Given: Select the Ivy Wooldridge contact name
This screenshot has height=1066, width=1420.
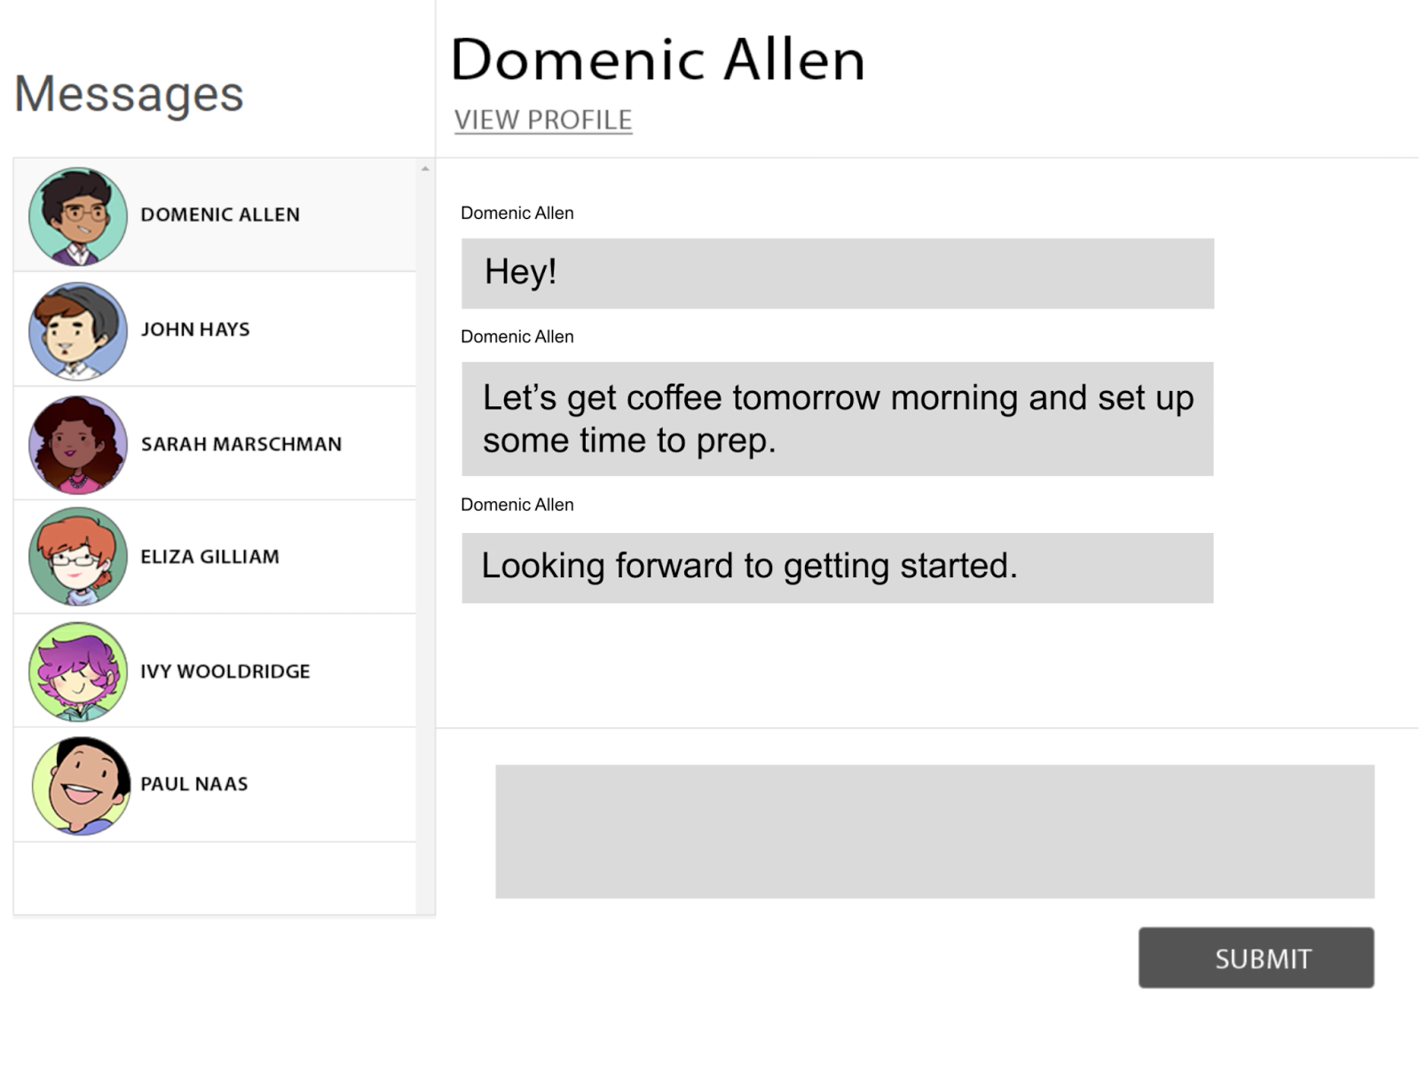Looking at the screenshot, I should click(x=225, y=671).
